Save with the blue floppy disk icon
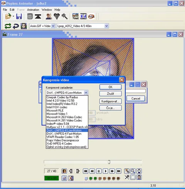Image resolution: width=185 pixels, height=189 pixels. tap(19, 17)
